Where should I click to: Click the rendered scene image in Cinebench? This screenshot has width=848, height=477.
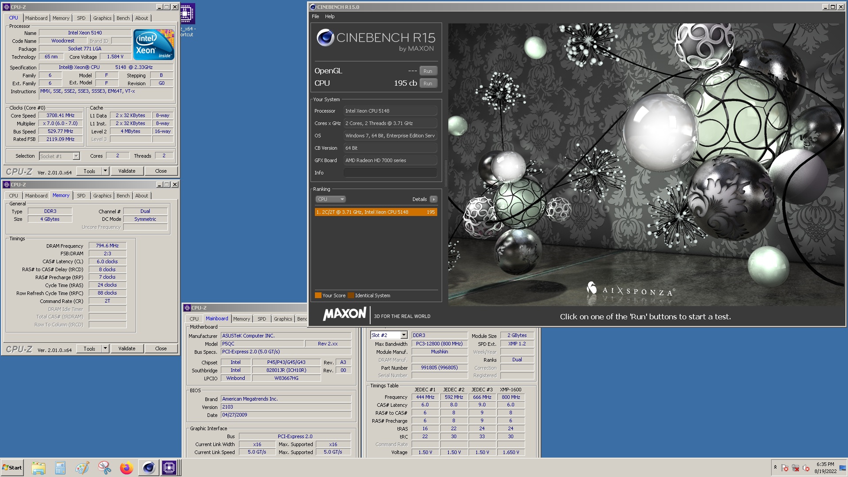(x=645, y=164)
